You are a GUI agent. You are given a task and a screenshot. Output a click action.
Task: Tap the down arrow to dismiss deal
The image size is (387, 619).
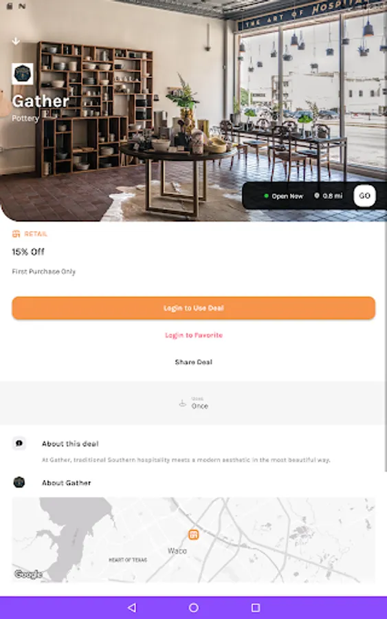point(16,41)
